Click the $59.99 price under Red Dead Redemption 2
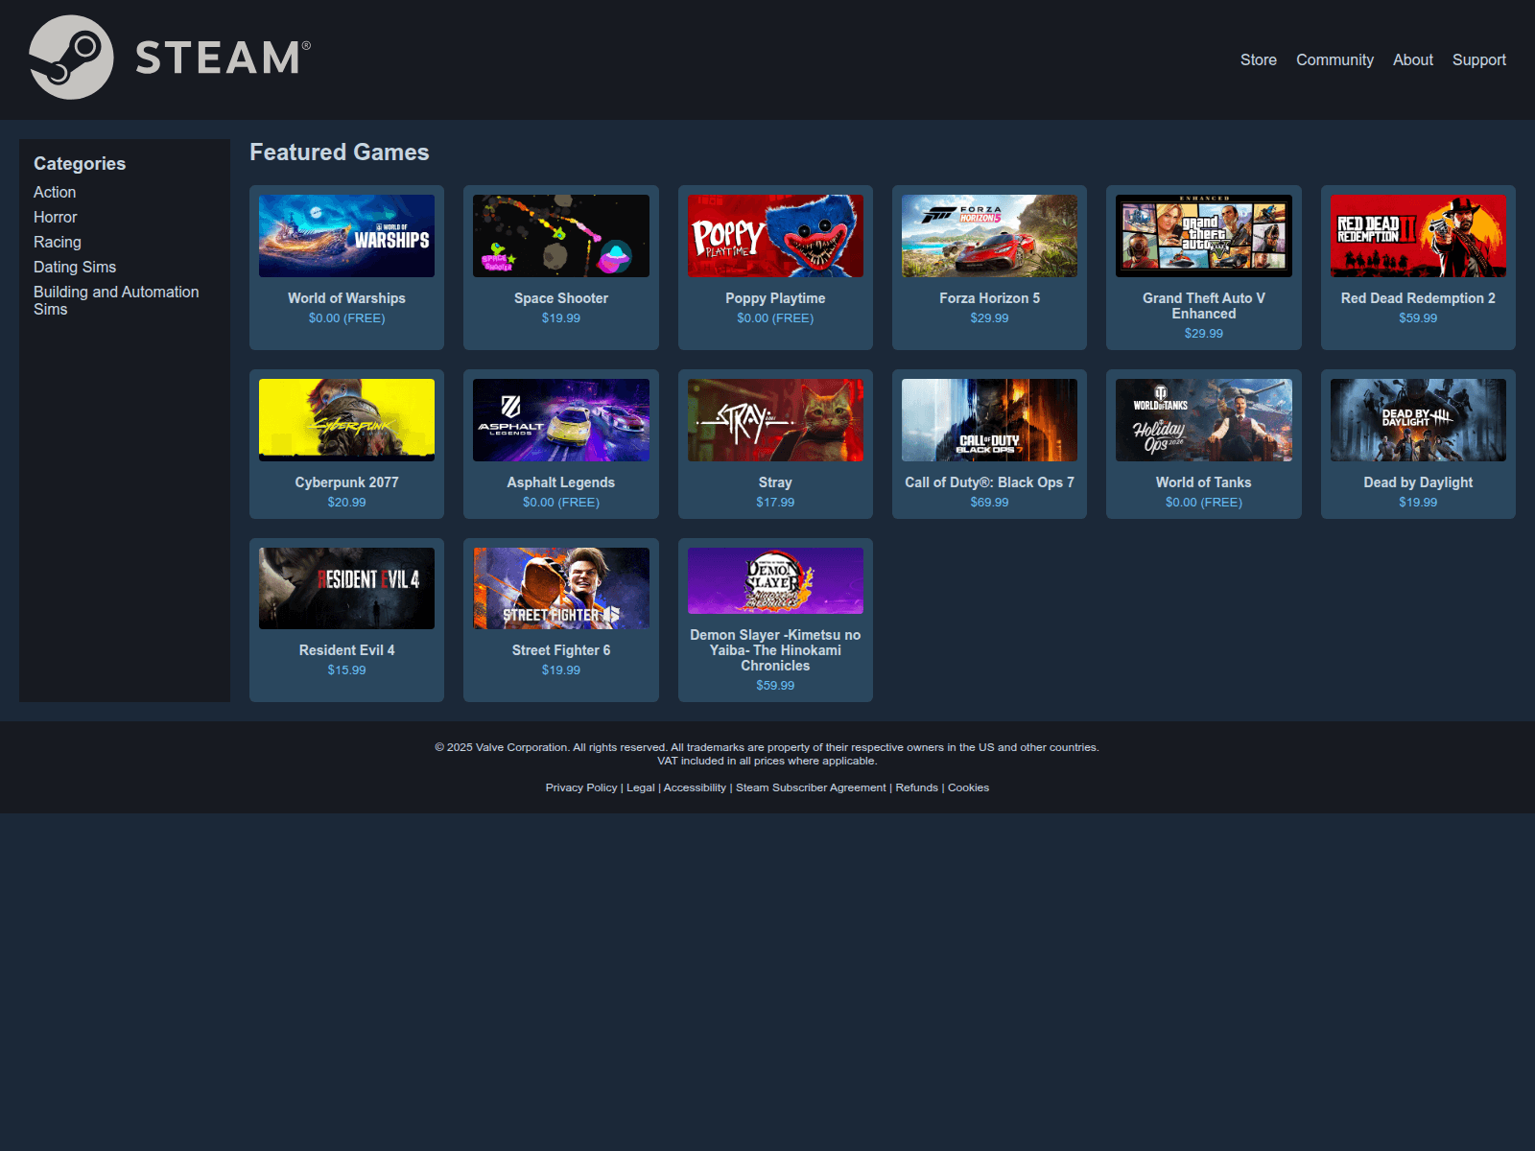 1418,317
